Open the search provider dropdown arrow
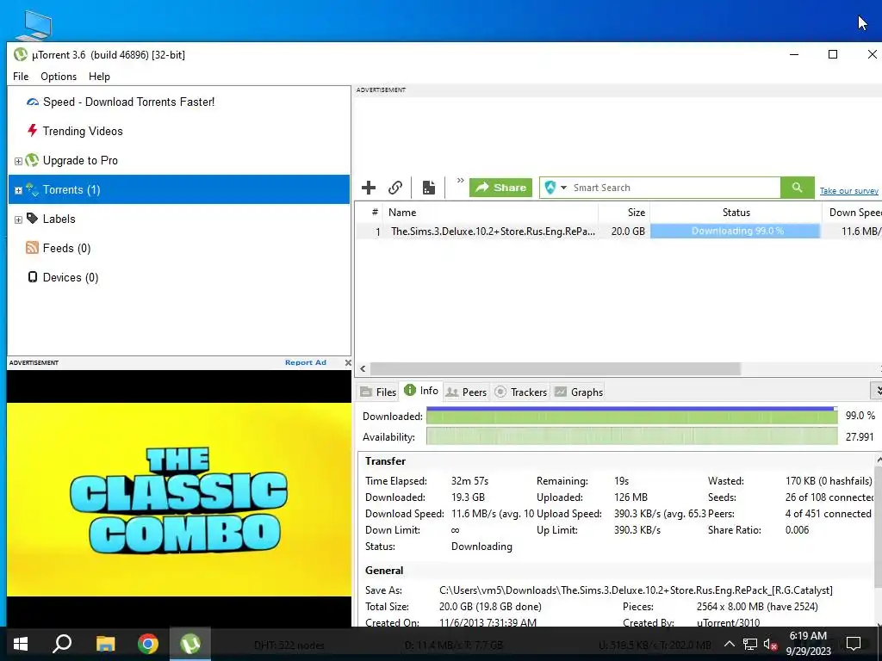The image size is (882, 661). pos(563,188)
